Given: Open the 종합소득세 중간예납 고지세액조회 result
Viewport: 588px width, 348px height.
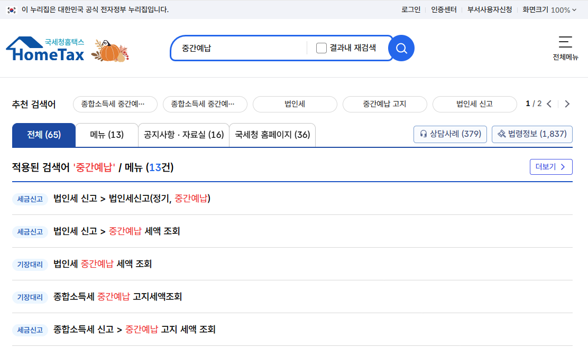Looking at the screenshot, I should pyautogui.click(x=117, y=297).
